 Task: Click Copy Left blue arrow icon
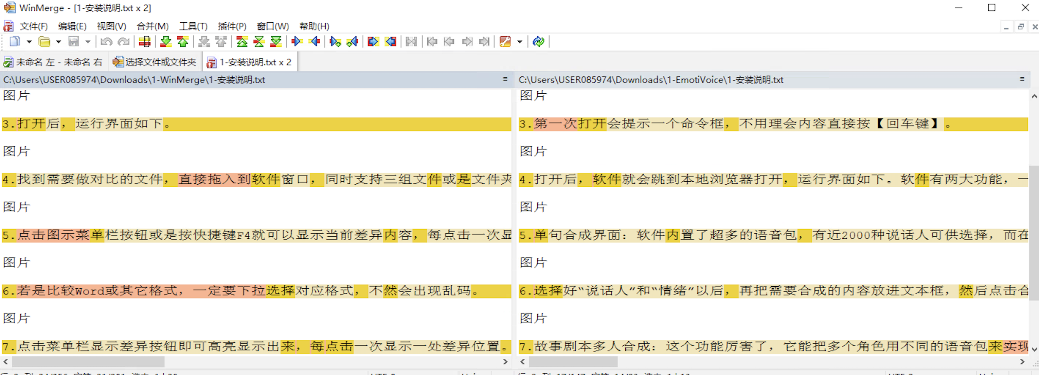tap(315, 41)
